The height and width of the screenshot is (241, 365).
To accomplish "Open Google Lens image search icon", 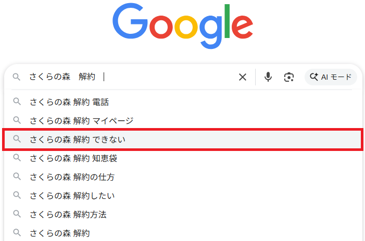I will 289,77.
